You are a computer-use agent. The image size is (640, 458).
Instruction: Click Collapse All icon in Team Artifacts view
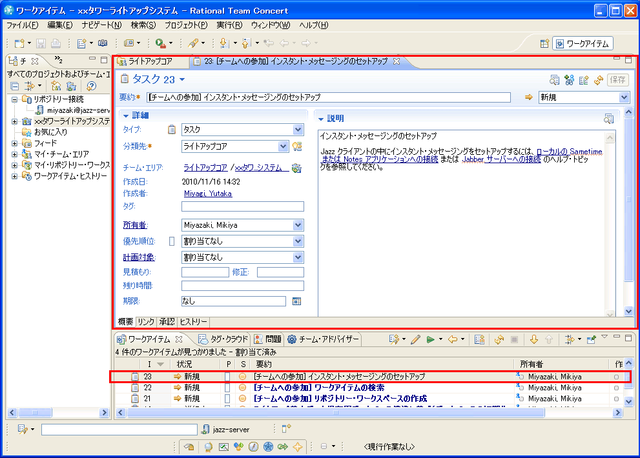tap(15, 86)
